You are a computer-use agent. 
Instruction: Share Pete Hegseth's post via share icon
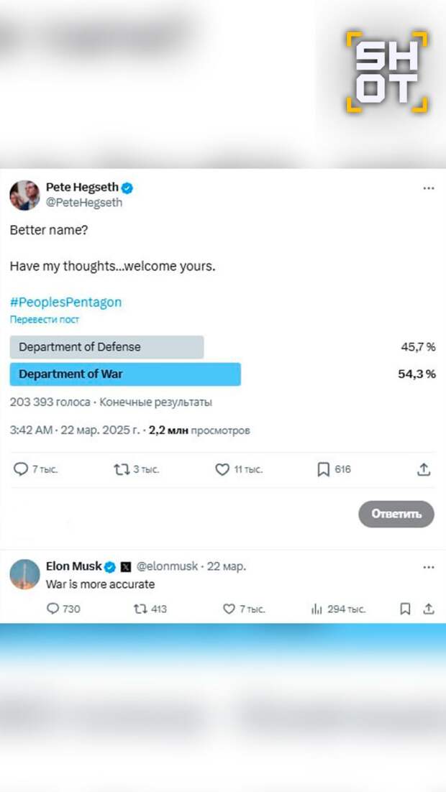[x=424, y=469]
